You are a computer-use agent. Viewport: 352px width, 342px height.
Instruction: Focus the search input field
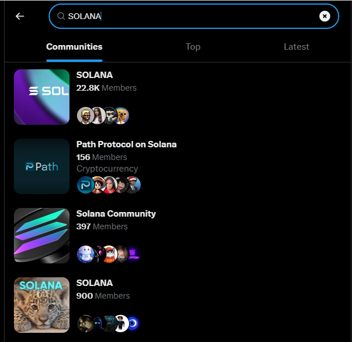[194, 16]
